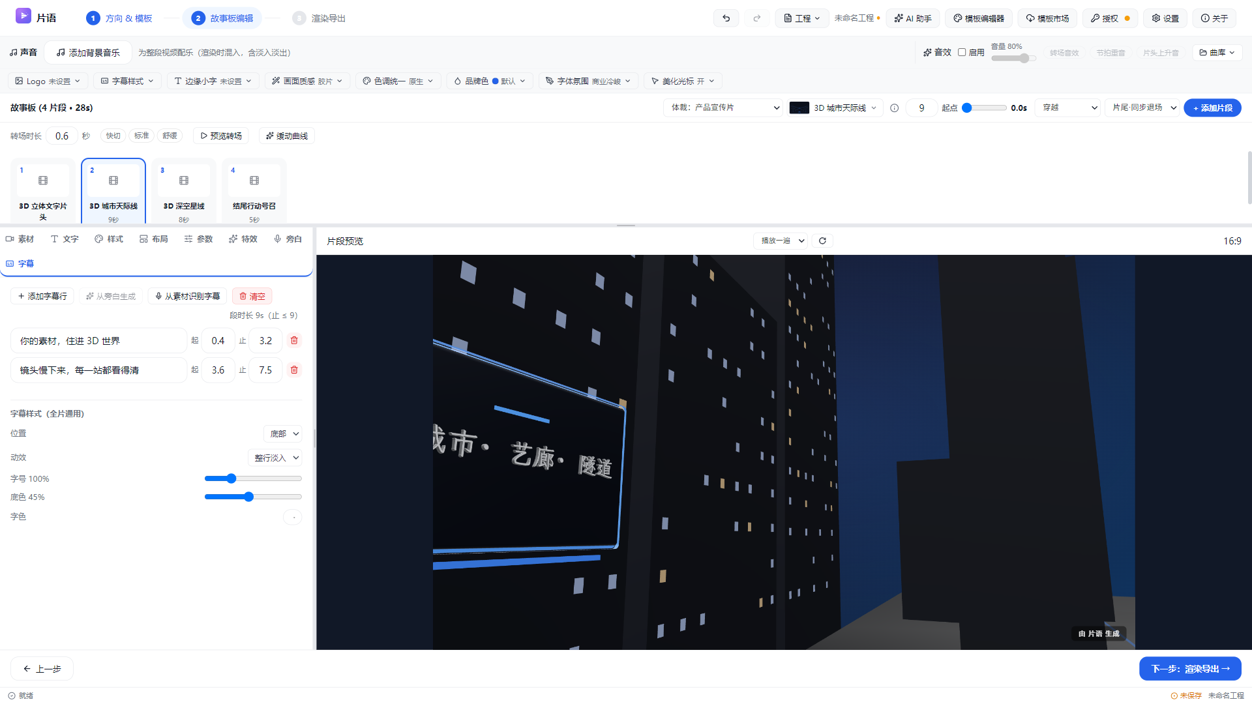Switch to 文字 tab
This screenshot has height=704, width=1252.
65,239
